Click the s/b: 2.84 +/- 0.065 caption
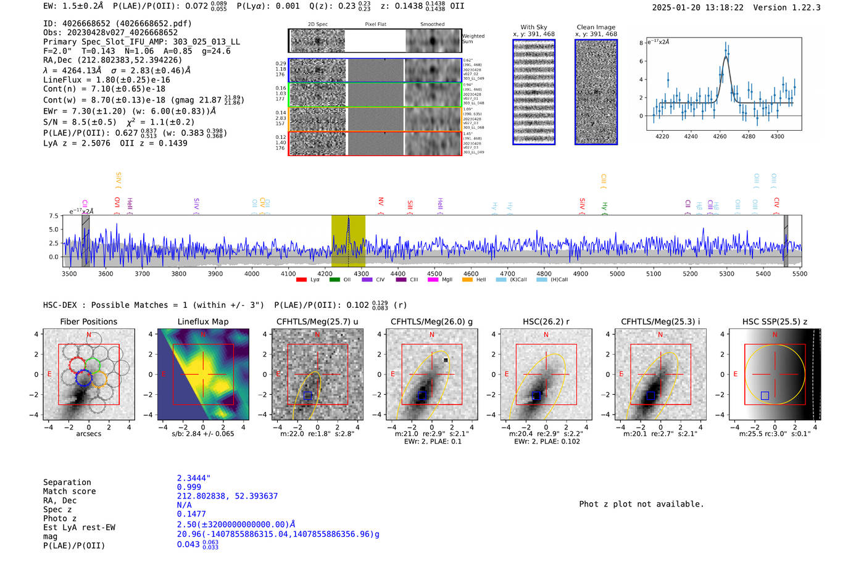This screenshot has height=588, width=864. (x=203, y=434)
